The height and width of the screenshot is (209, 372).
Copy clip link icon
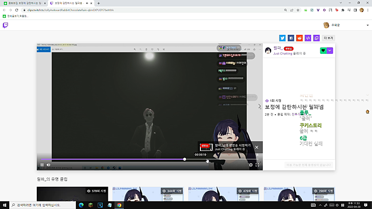click(317, 38)
